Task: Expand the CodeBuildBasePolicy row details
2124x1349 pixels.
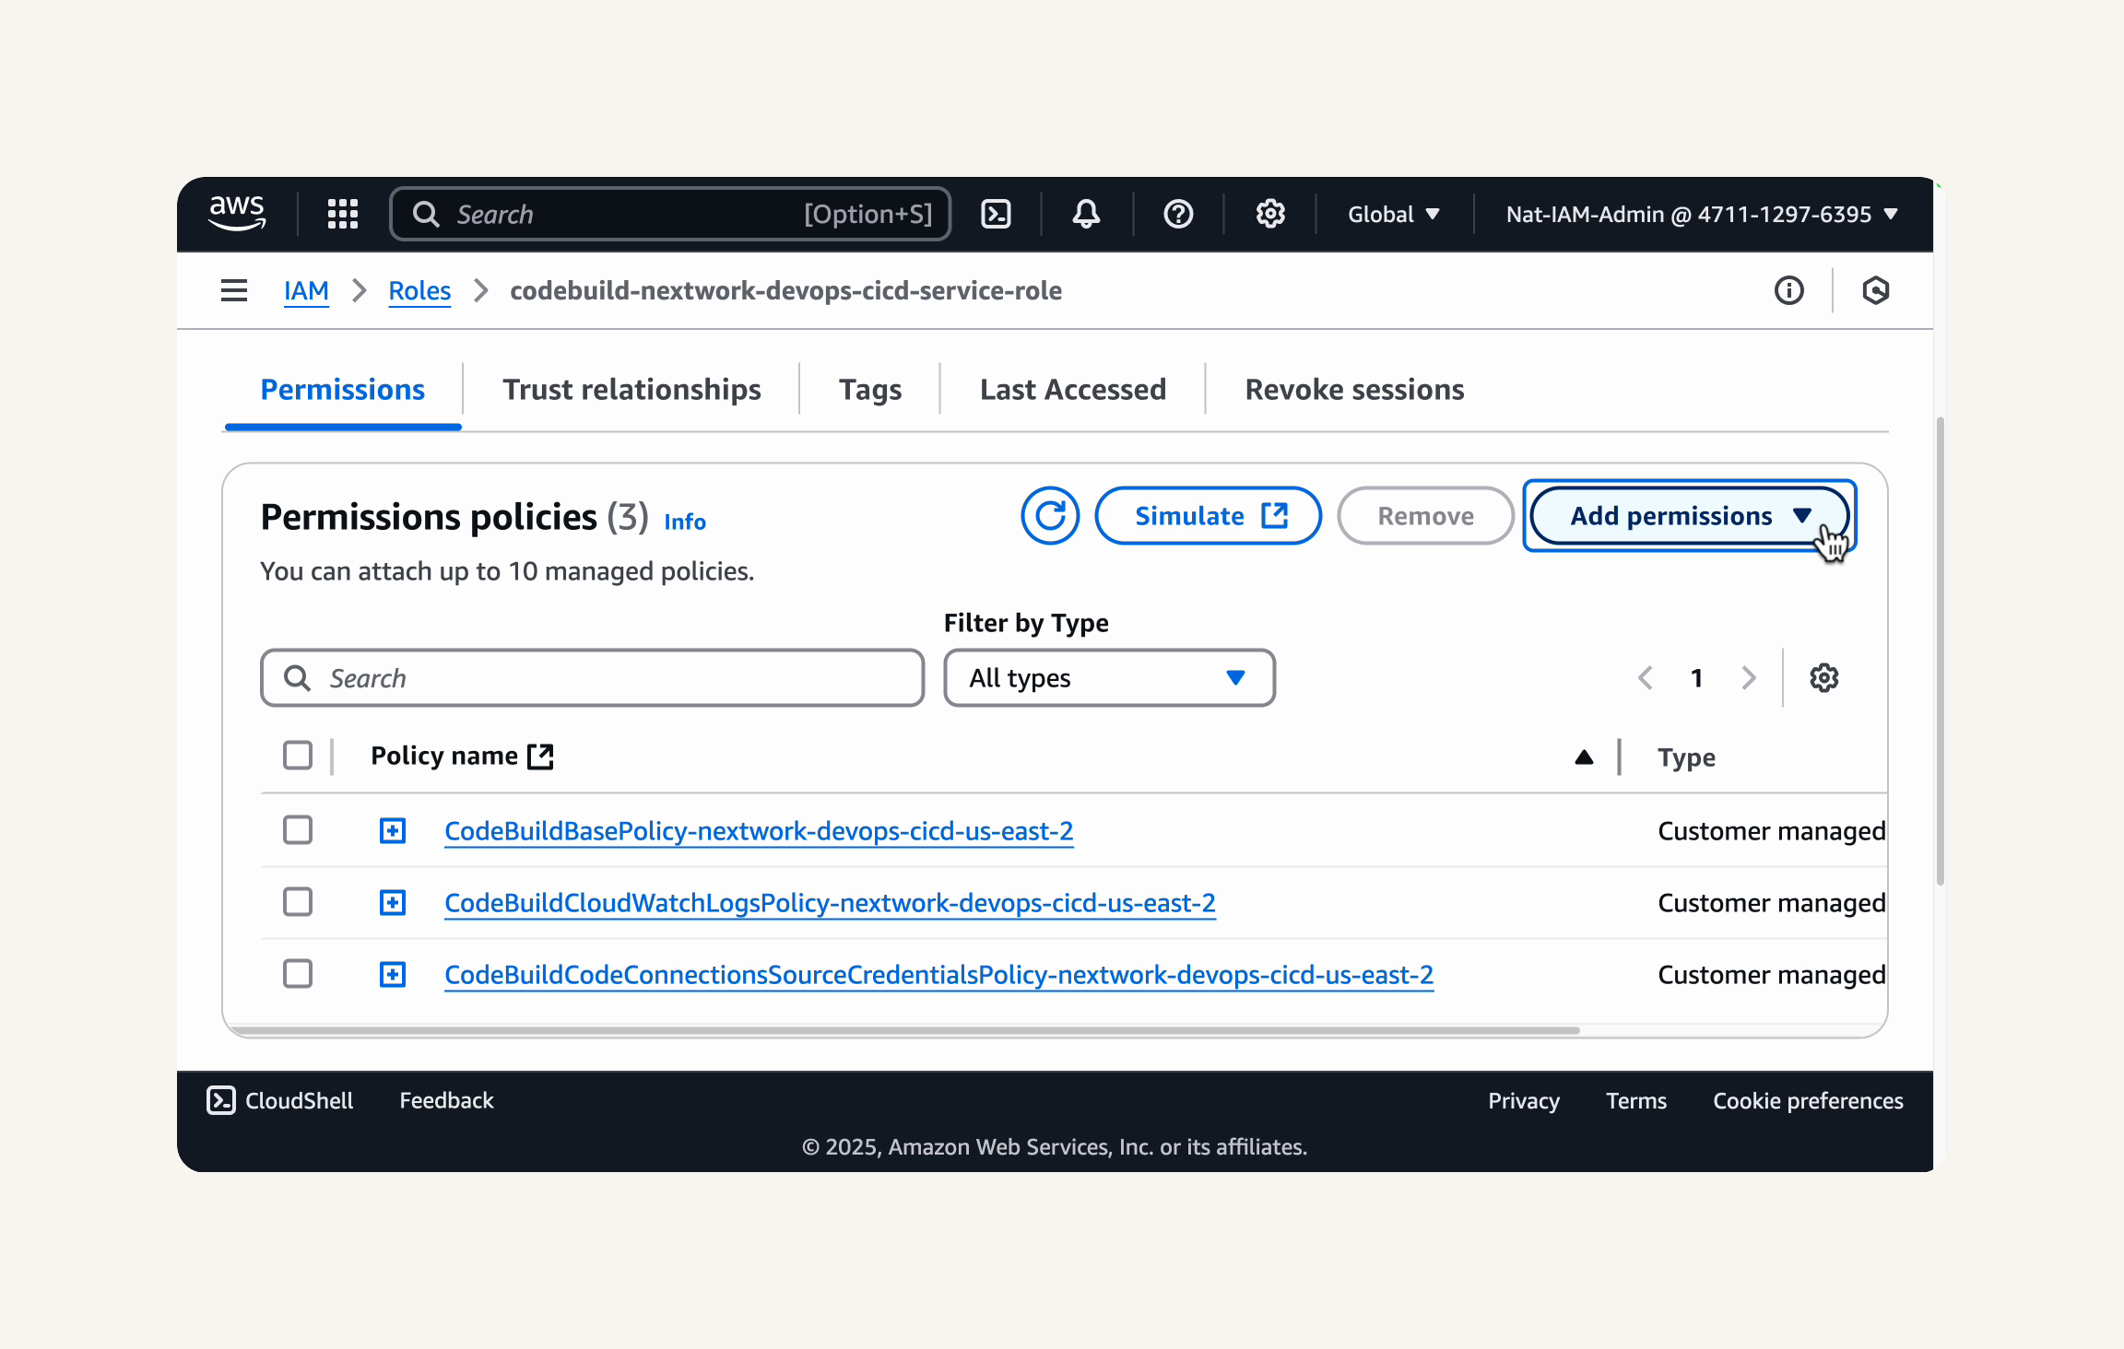Action: tap(393, 830)
